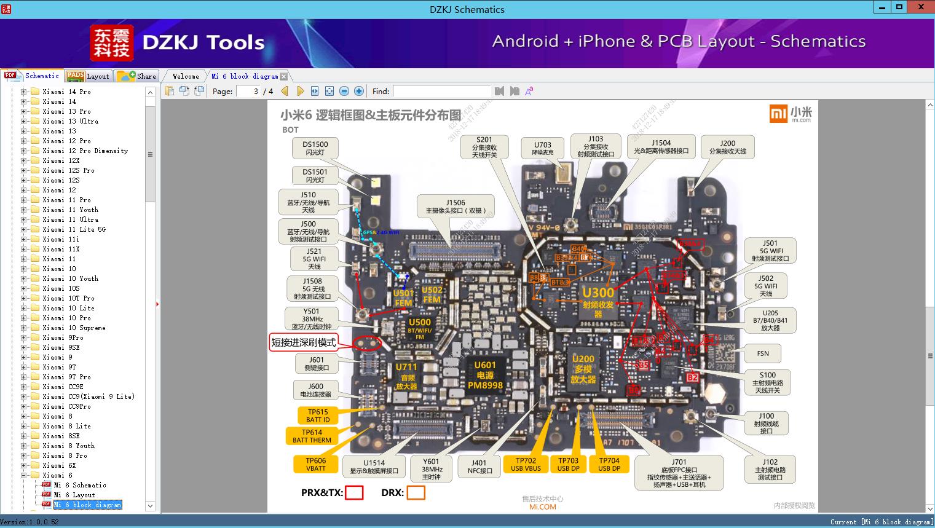
Task: Open Mi 6 Layout in the tree
Action: click(74, 495)
